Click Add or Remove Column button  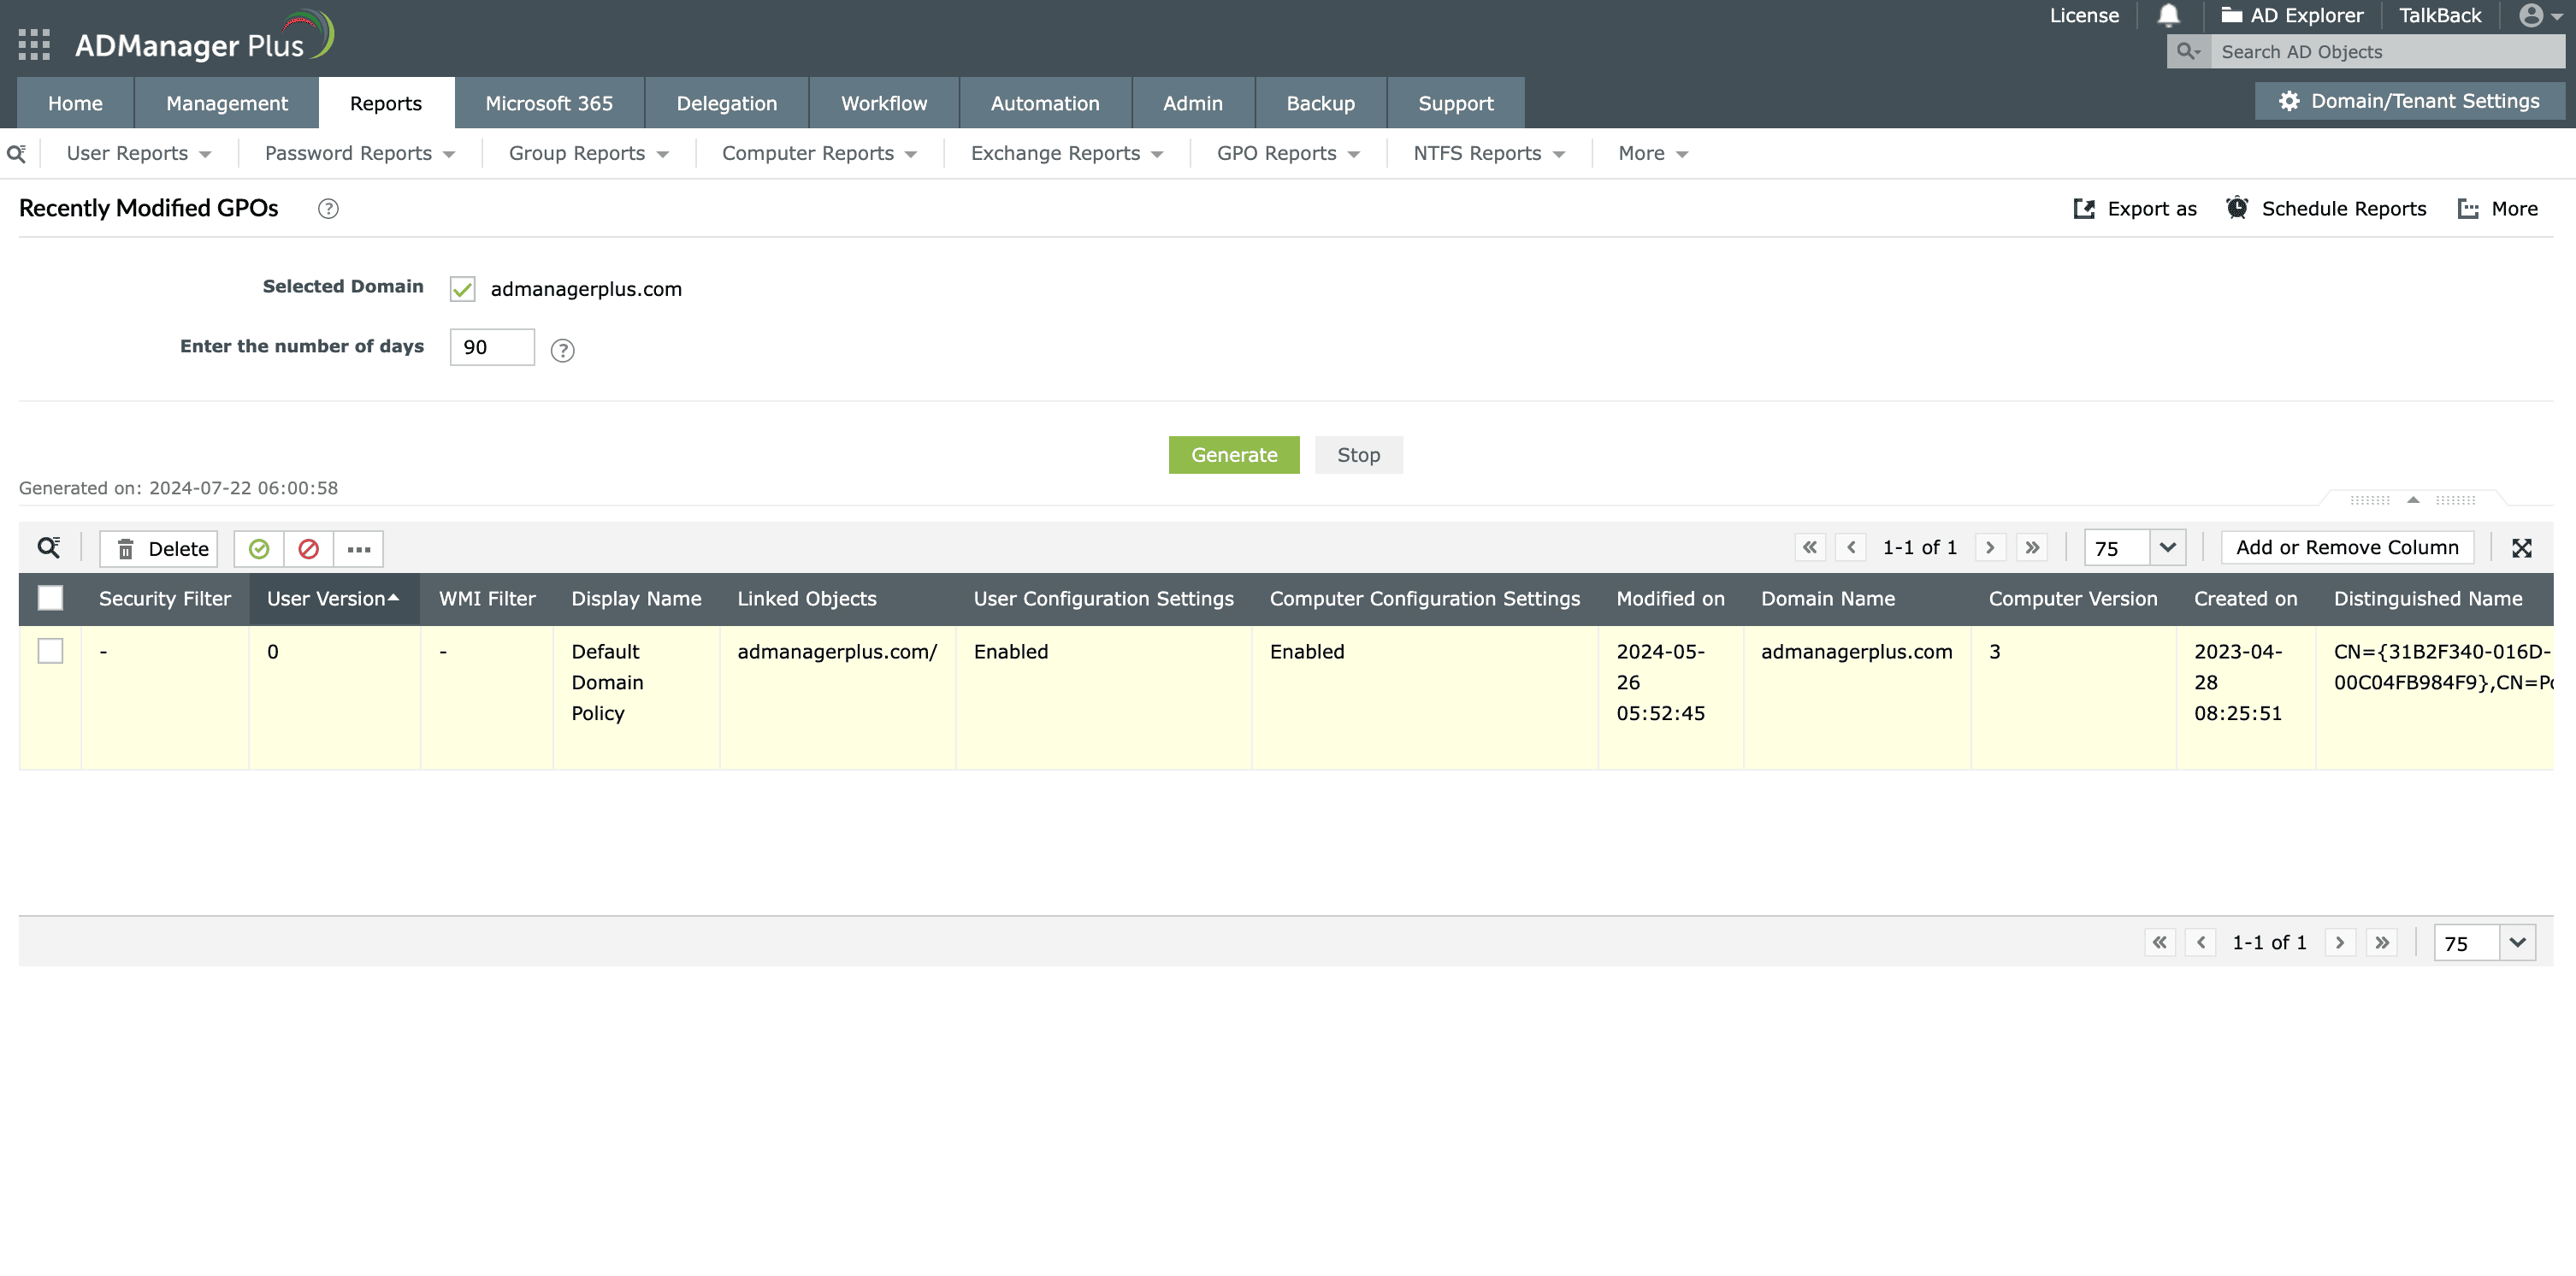tap(2346, 547)
